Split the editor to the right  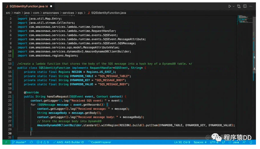pos(245,6)
